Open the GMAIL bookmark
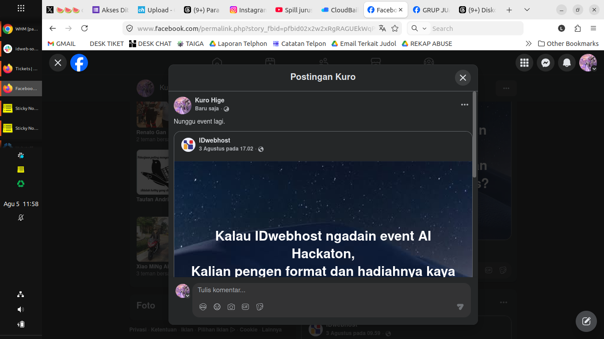Viewport: 604px width, 339px height. point(61,44)
